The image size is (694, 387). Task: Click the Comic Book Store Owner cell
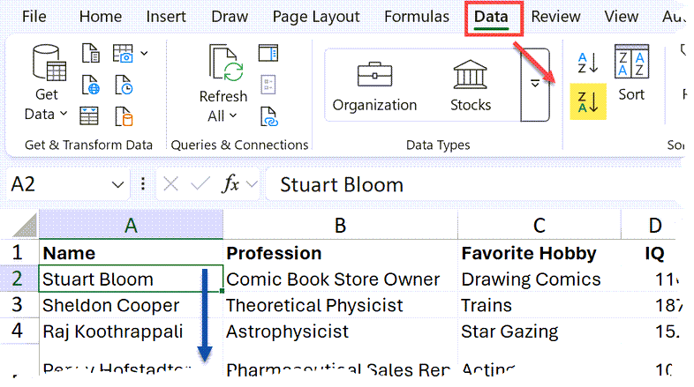coord(340,279)
